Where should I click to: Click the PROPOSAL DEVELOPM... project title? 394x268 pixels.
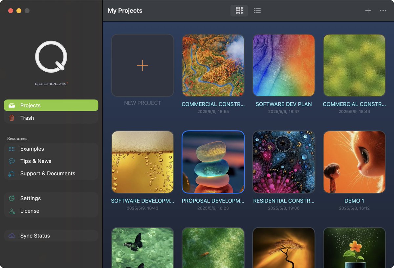(213, 201)
